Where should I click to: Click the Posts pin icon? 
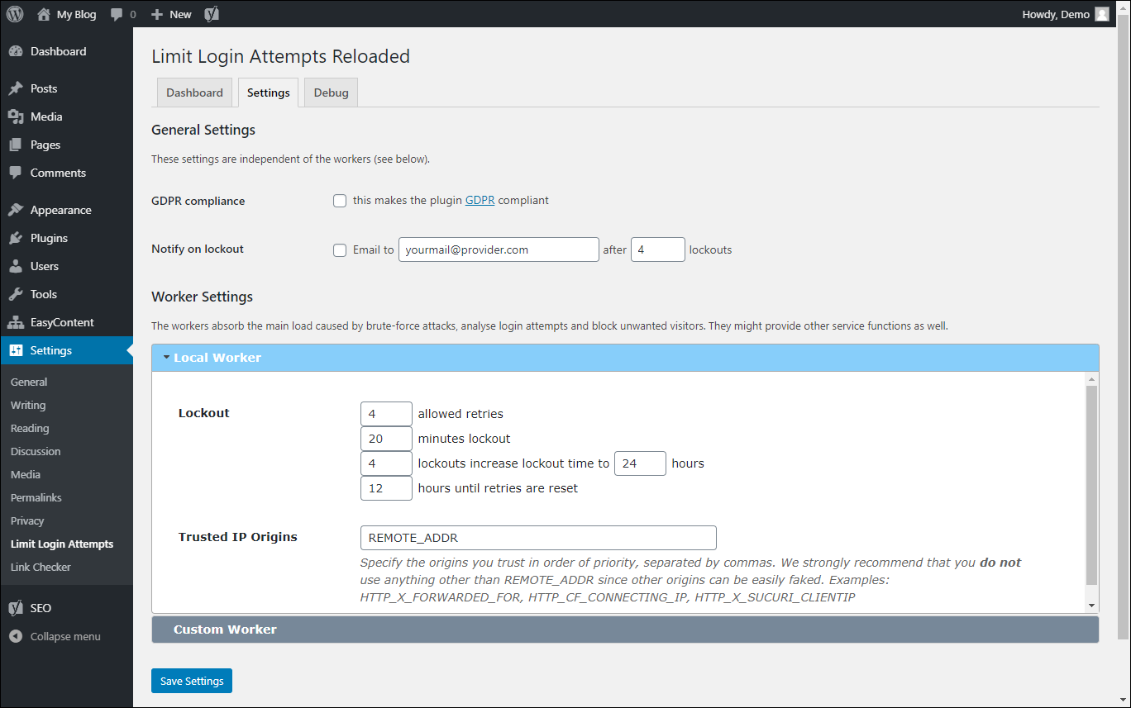pyautogui.click(x=16, y=88)
